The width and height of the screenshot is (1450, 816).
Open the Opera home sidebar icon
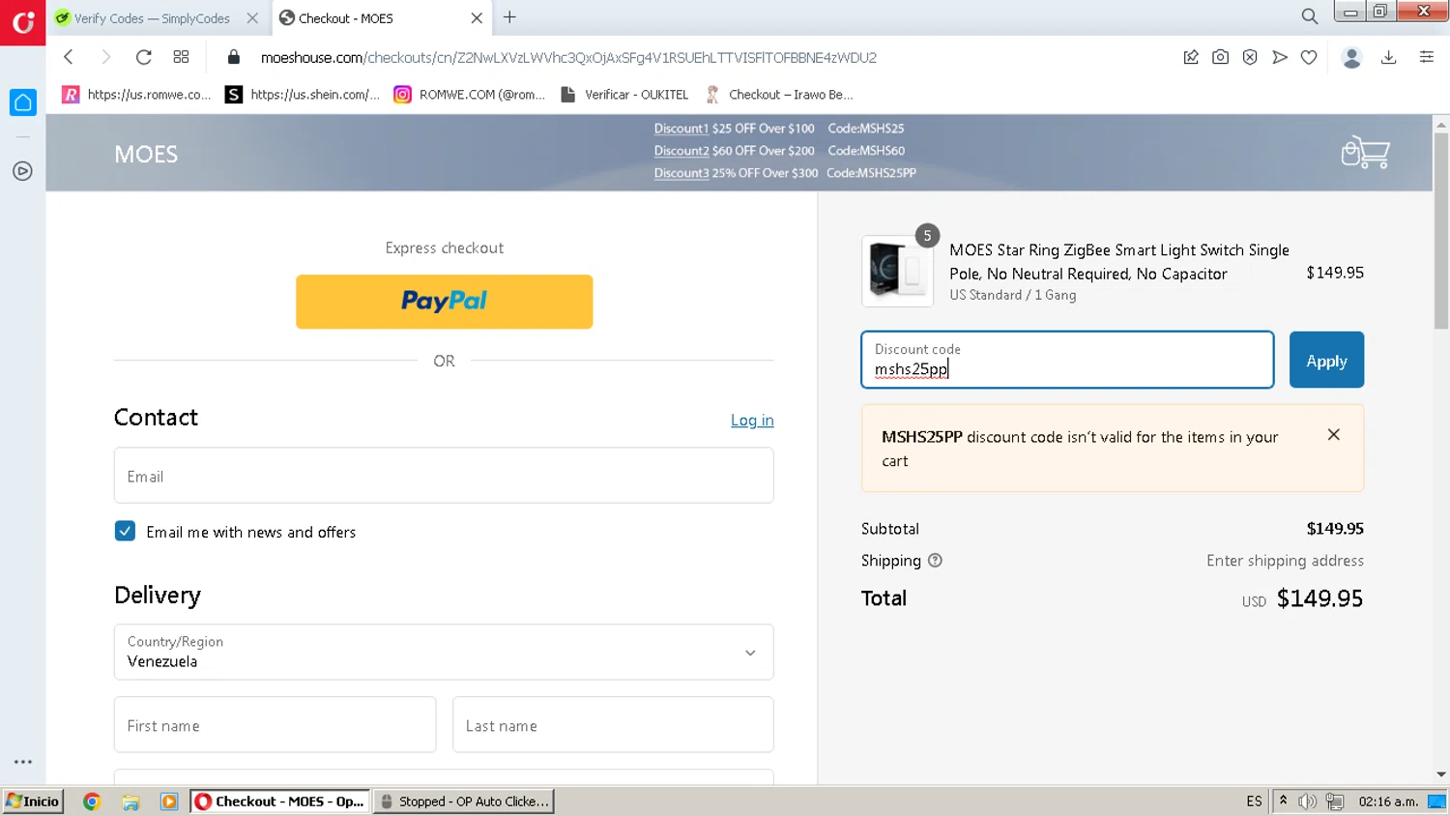(x=22, y=102)
